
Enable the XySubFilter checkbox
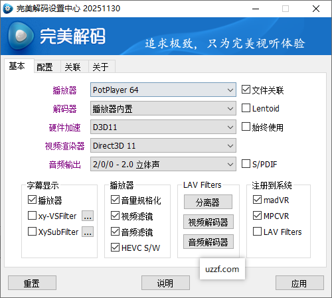tap(32, 232)
